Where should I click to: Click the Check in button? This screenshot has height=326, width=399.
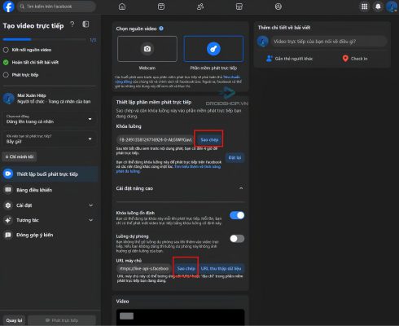click(355, 59)
